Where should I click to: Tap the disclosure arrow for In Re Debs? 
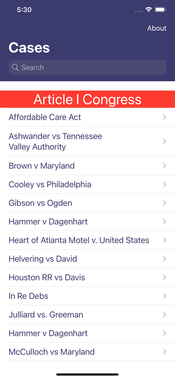pyautogui.click(x=165, y=296)
